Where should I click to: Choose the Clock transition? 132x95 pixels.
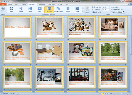pos(77,9)
